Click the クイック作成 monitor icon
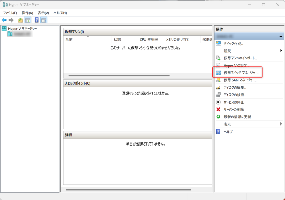 click(218, 44)
